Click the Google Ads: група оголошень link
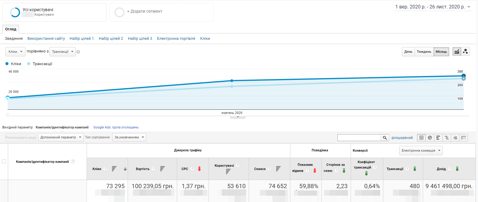 click(116, 128)
